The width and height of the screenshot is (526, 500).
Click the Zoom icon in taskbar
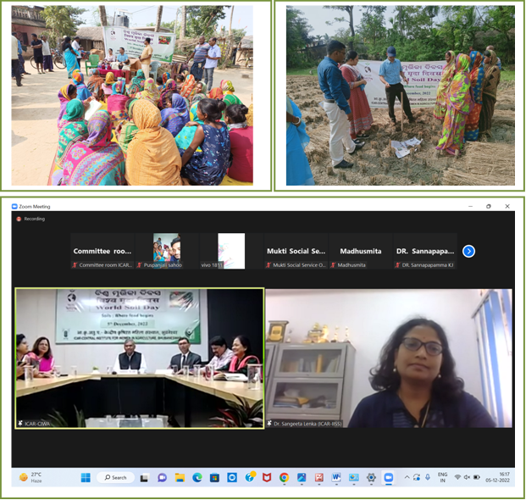389,477
